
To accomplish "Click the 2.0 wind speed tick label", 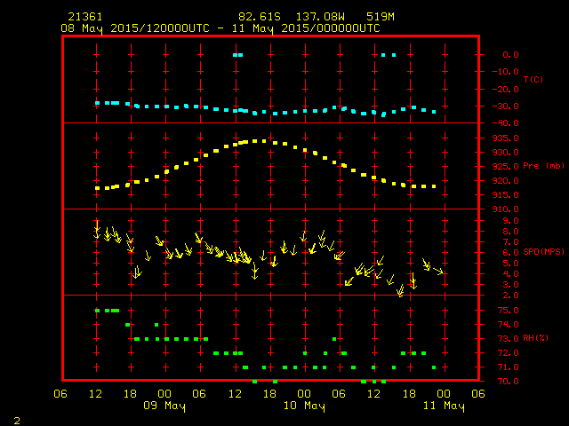I will point(510,296).
